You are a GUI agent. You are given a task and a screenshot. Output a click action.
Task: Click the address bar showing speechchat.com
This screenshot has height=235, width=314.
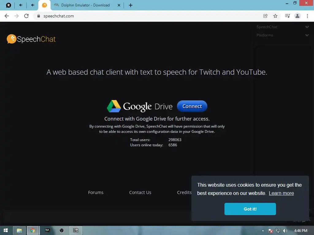point(148,16)
